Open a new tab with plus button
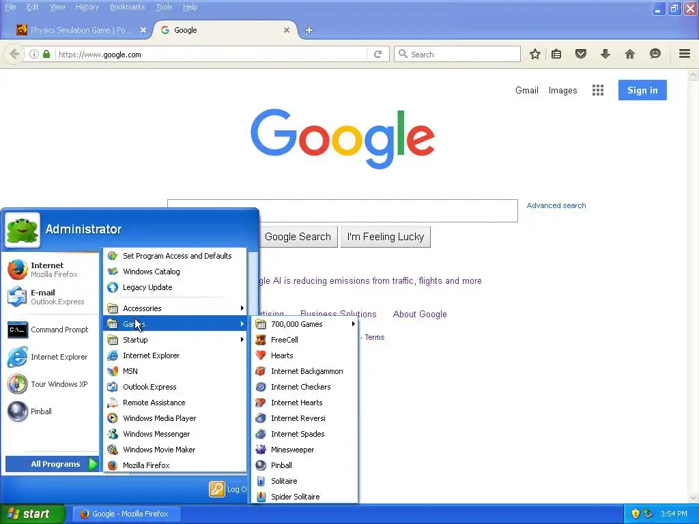This screenshot has height=524, width=699. 309,30
